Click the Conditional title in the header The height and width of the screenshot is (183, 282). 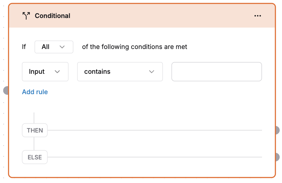(x=52, y=16)
